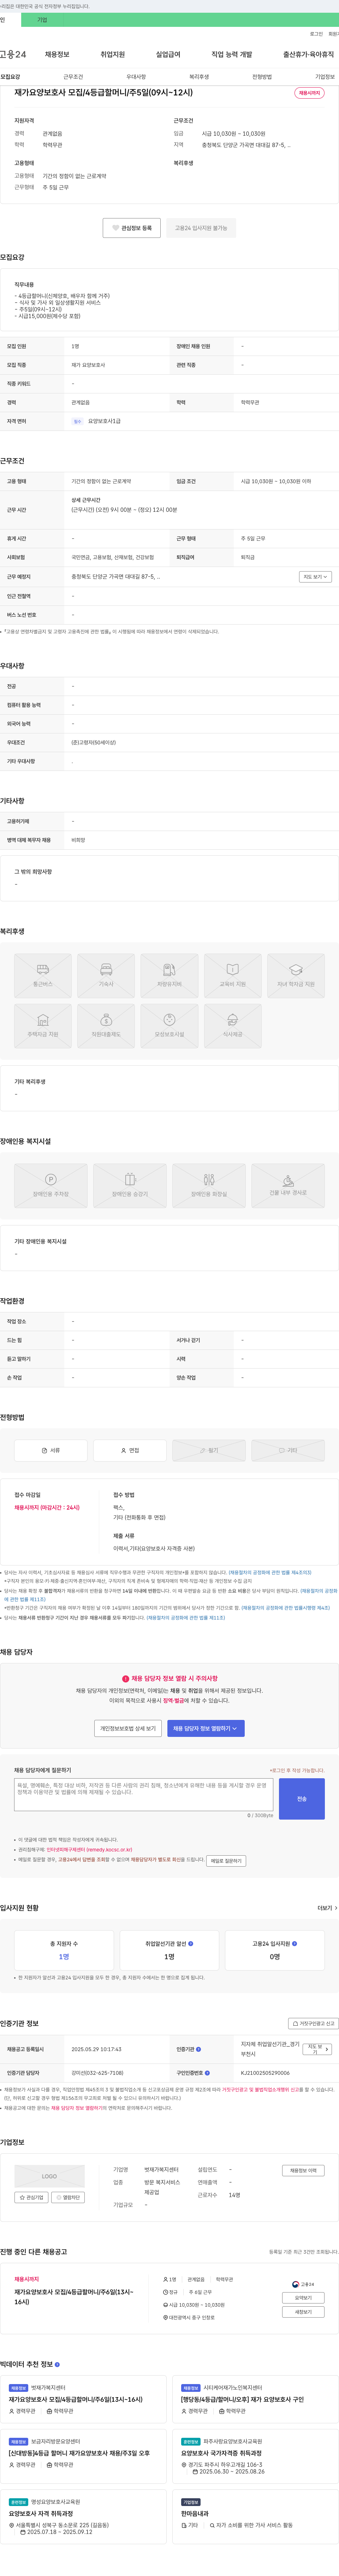This screenshot has height=2576, width=339.
Task: Switch to the 복리후생 section tab
Action: pyautogui.click(x=199, y=77)
